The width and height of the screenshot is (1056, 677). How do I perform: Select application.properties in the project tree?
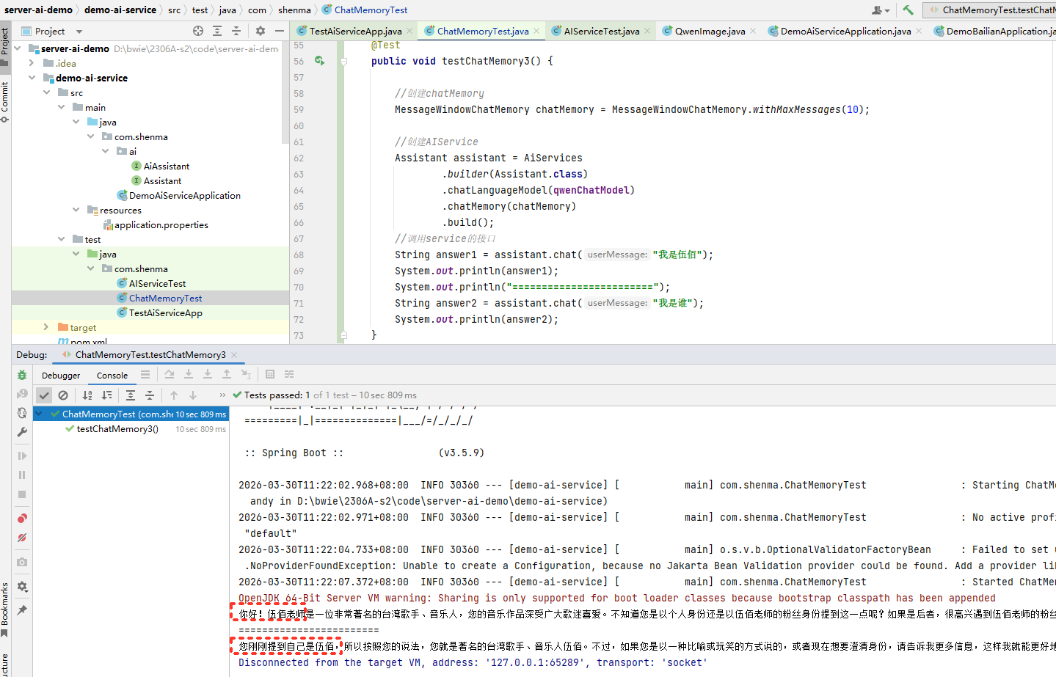[161, 224]
